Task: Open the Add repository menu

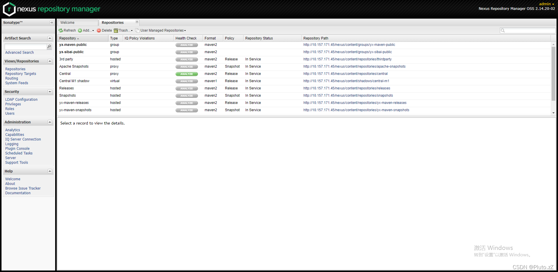Action: click(86, 30)
